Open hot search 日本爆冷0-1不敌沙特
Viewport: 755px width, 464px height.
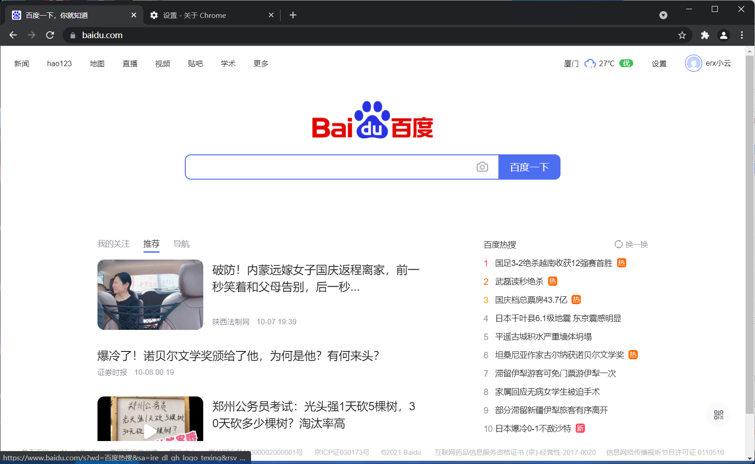[533, 428]
